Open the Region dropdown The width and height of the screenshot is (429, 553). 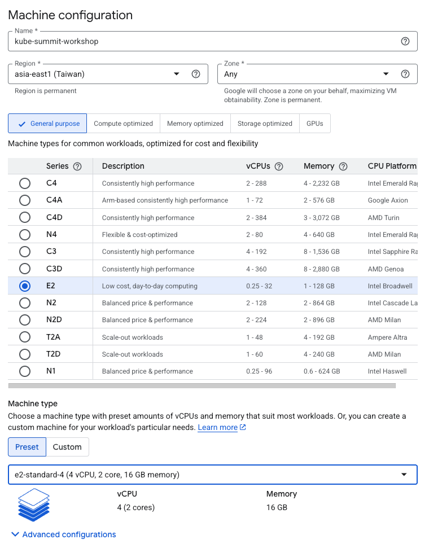click(x=177, y=73)
